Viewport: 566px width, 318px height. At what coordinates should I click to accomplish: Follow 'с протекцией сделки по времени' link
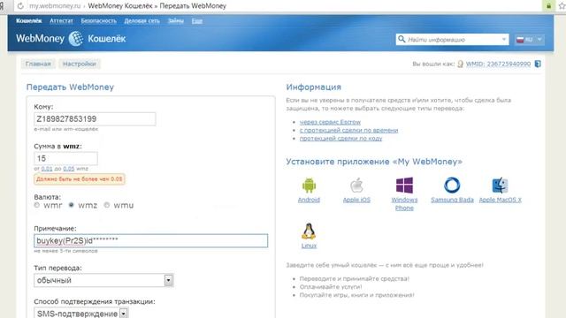point(348,130)
